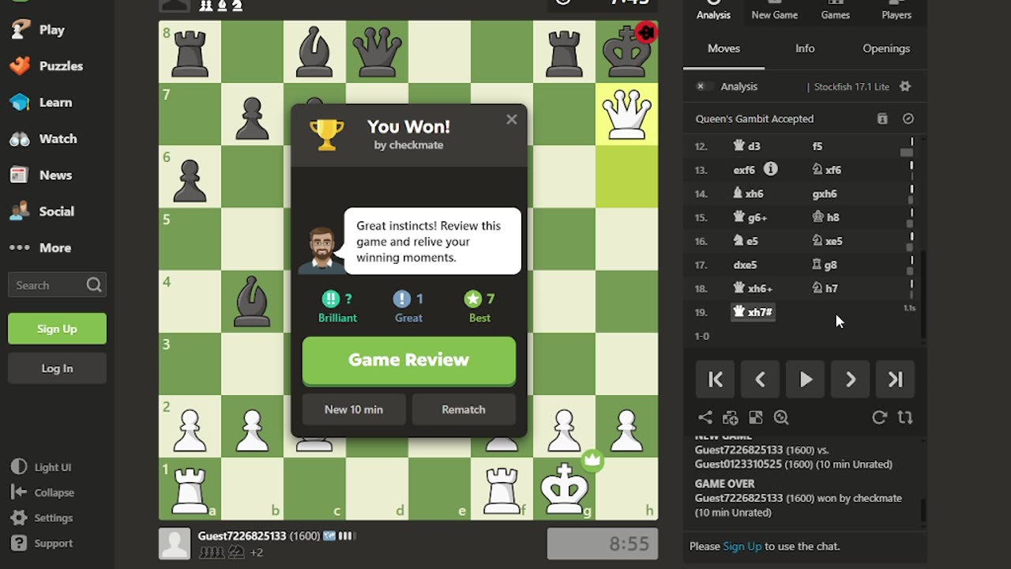Select move 18 Queen xh6+
This screenshot has height=569, width=1011.
753,288
